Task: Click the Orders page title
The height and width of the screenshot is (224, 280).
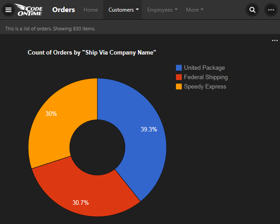Action: (x=63, y=9)
